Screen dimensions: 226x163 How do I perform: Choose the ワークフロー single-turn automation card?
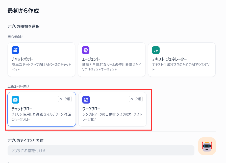[x=112, y=109]
